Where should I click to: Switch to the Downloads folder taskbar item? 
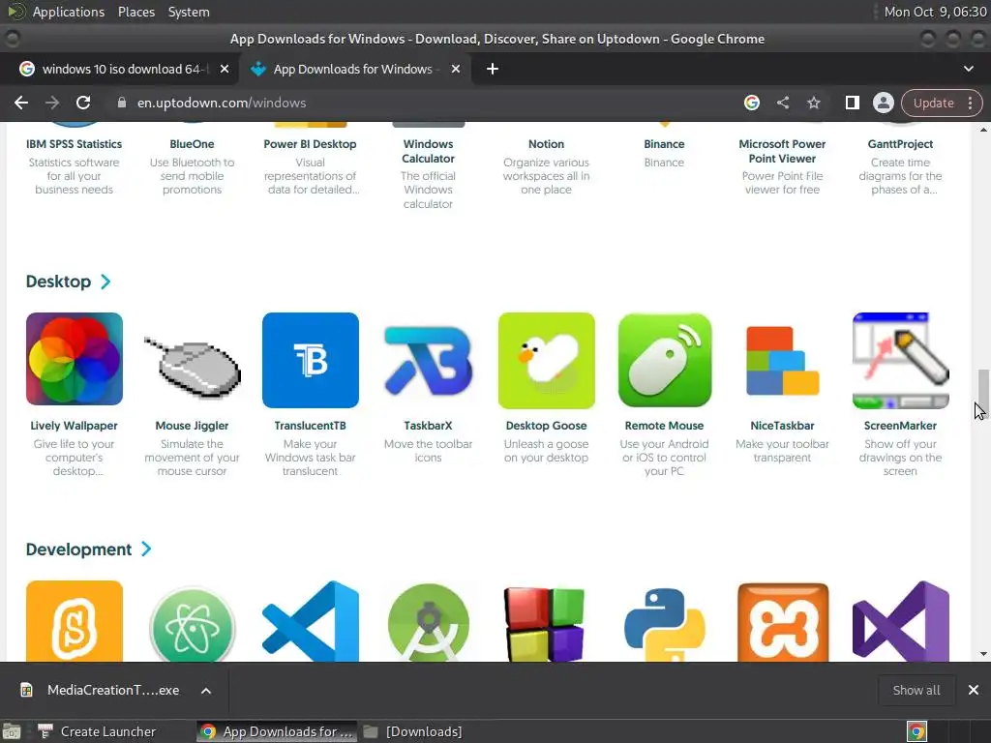pyautogui.click(x=414, y=731)
